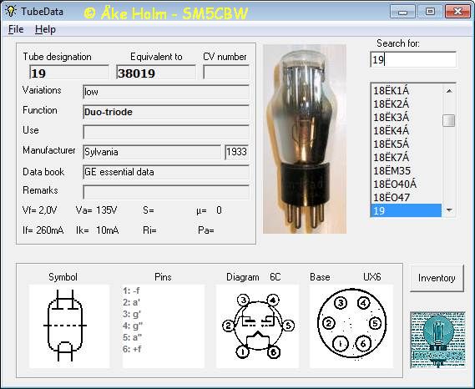
Task: Click the Pins list box
Action: pos(164,326)
